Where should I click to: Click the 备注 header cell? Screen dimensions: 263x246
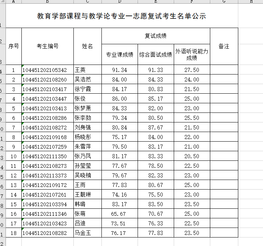(224, 46)
